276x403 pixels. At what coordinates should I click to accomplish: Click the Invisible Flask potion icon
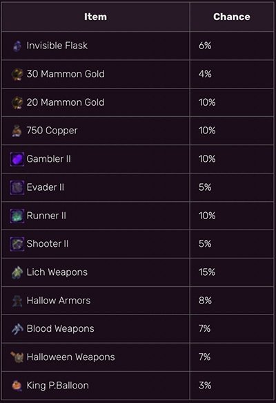coord(17,46)
